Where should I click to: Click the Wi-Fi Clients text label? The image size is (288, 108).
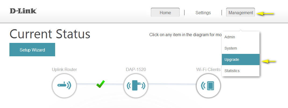point(208,70)
